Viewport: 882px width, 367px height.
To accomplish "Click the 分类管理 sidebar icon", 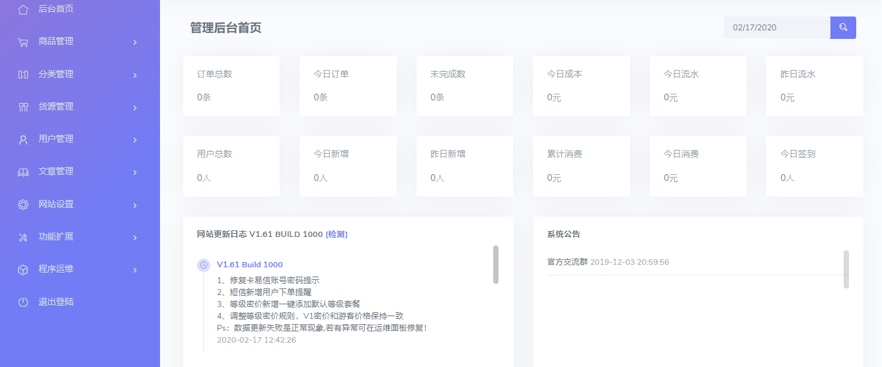I will pyautogui.click(x=23, y=75).
